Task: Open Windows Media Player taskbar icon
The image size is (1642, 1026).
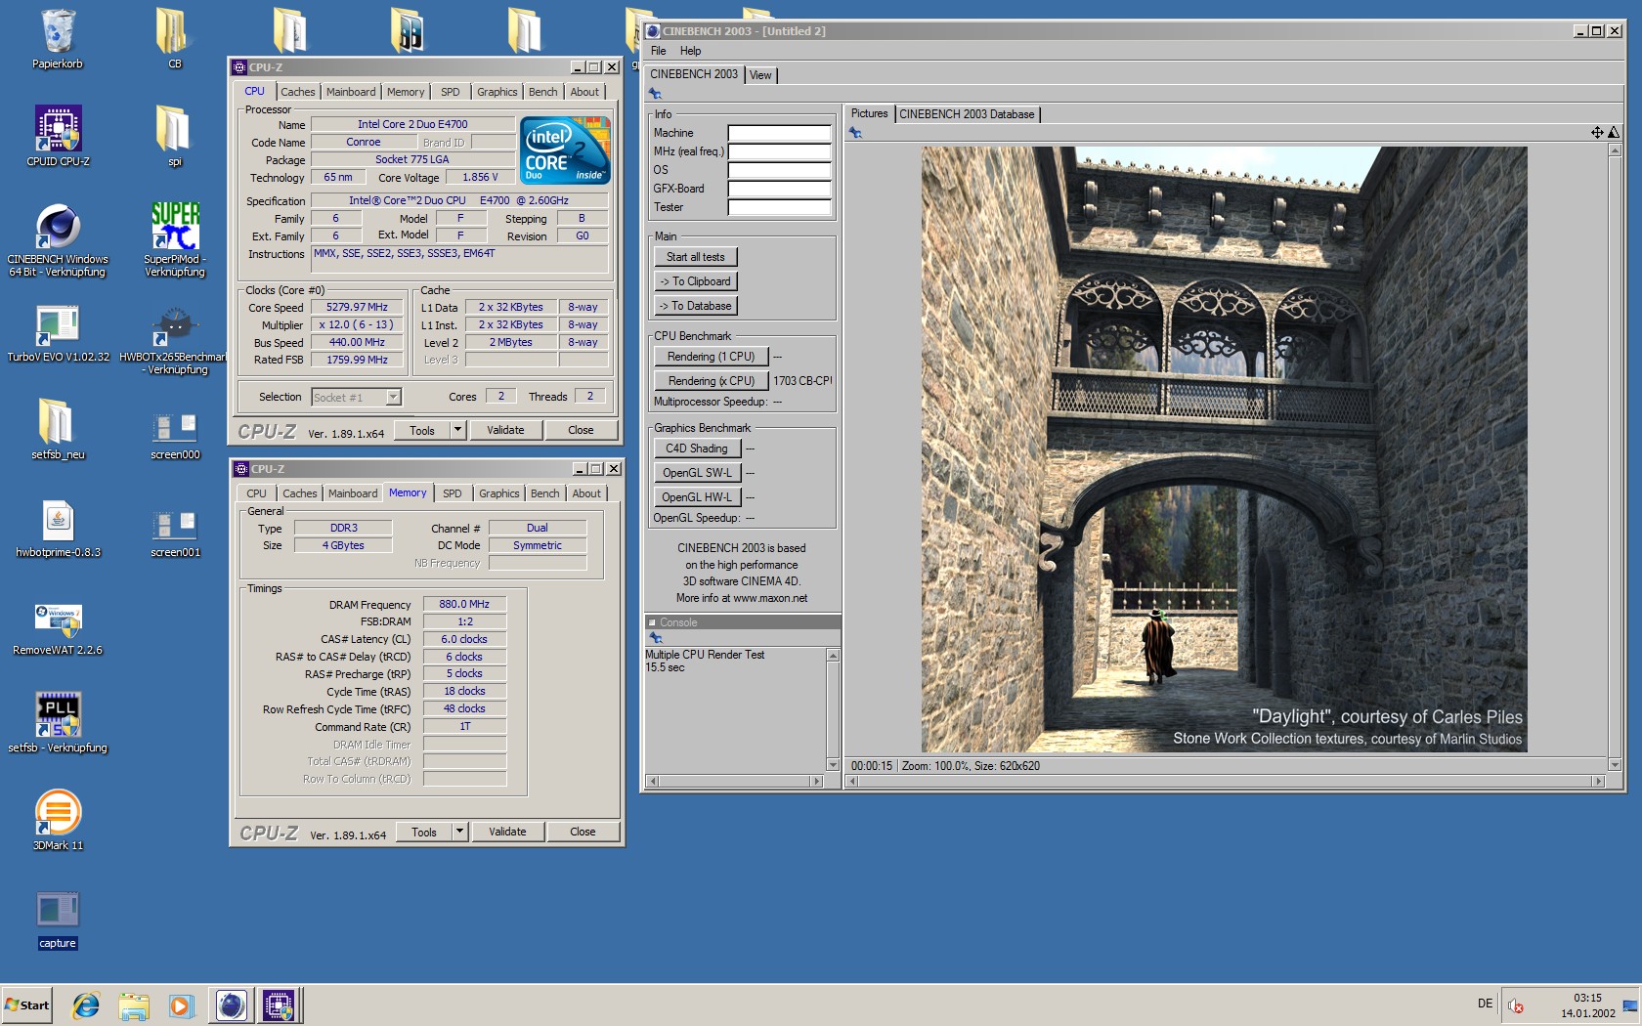Action: 181,1005
